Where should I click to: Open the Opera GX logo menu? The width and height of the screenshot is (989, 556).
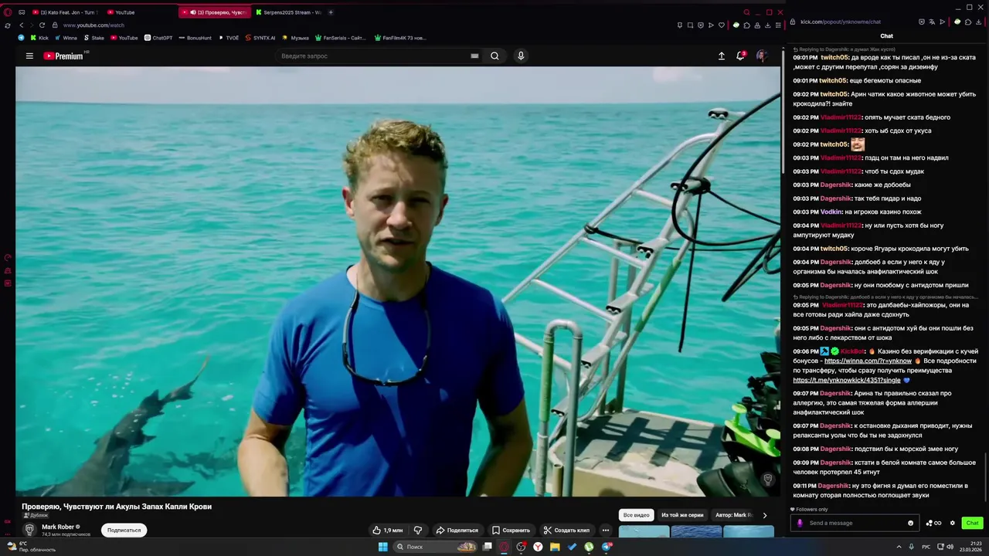8,12
